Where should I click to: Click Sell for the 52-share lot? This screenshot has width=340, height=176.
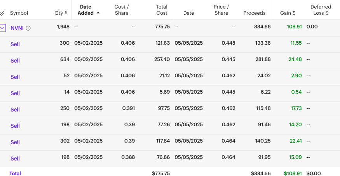pyautogui.click(x=15, y=77)
